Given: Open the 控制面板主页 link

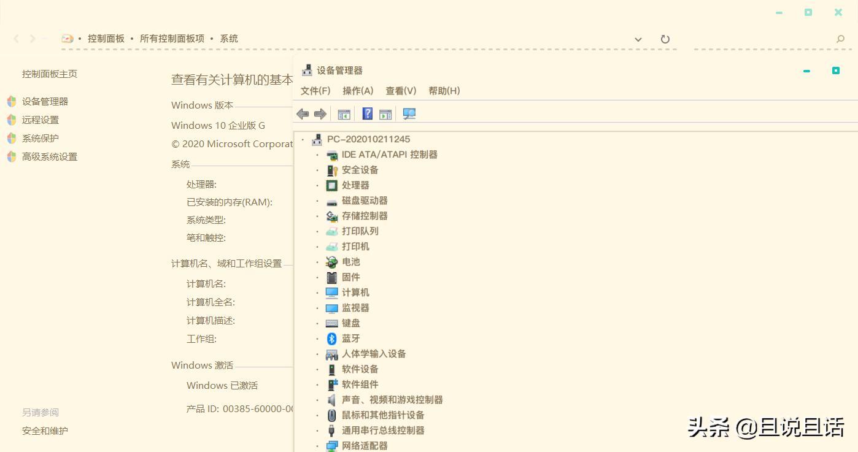Looking at the screenshot, I should pyautogui.click(x=50, y=74).
